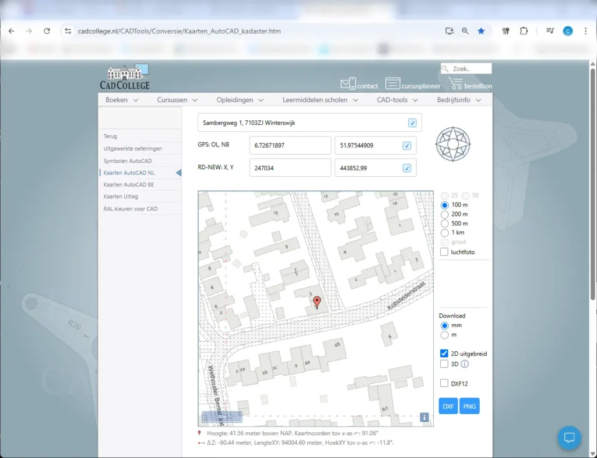Select the 500 m radius option
This screenshot has width=597, height=458.
click(444, 223)
